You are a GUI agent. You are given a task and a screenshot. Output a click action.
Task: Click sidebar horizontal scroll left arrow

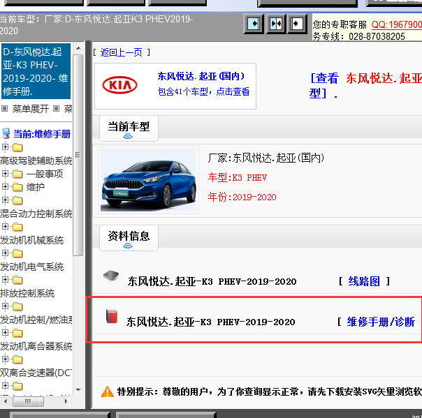[6, 402]
